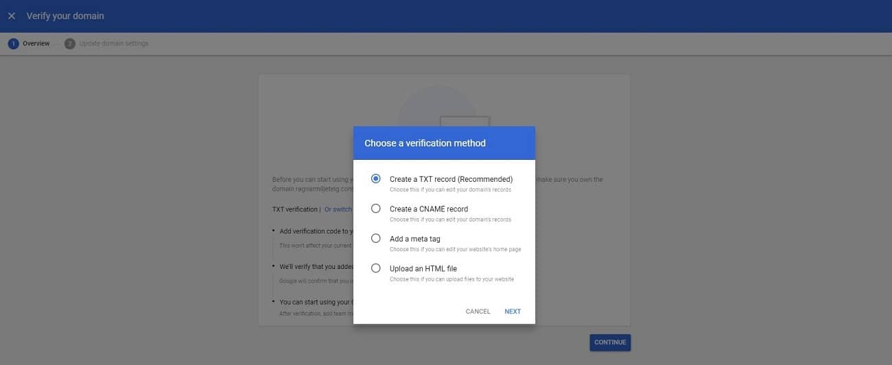
Task: Go to the Overview step label
Action: coord(36,43)
